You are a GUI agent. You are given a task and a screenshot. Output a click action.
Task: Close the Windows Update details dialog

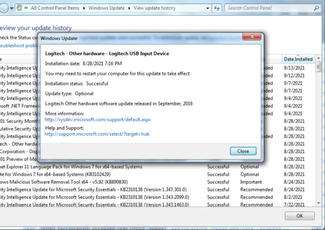pyautogui.click(x=243, y=151)
